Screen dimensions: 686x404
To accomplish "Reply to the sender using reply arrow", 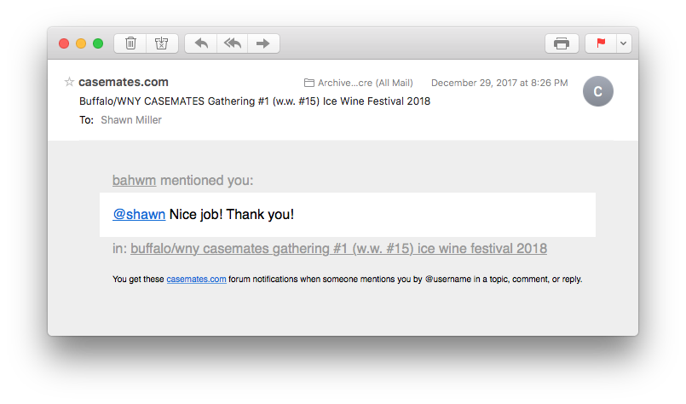I will click(x=201, y=43).
